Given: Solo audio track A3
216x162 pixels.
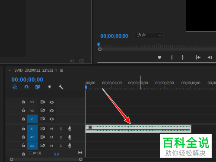Looking at the screenshot, I should click(x=61, y=146).
